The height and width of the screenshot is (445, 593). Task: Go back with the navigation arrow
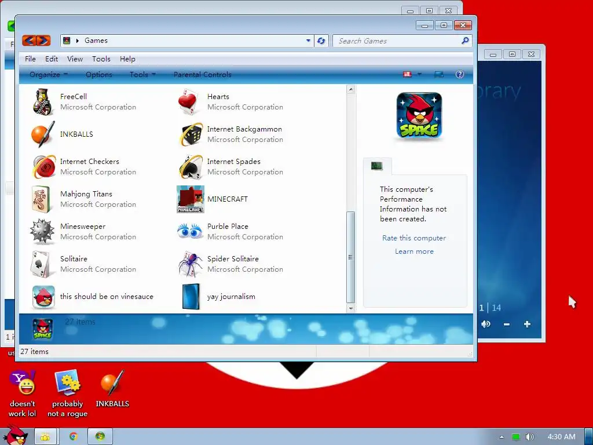point(29,40)
